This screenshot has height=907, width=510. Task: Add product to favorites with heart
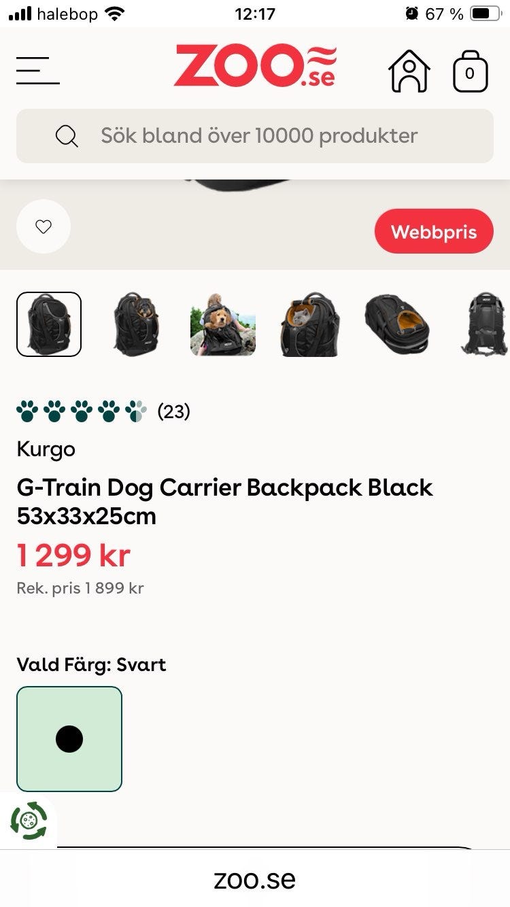[x=44, y=226]
